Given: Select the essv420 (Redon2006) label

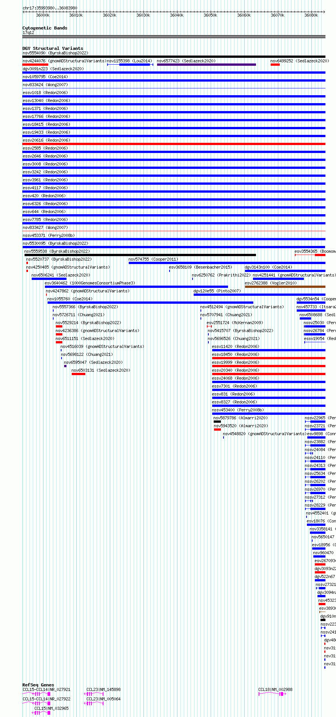Looking at the screenshot, I should coord(44,196).
